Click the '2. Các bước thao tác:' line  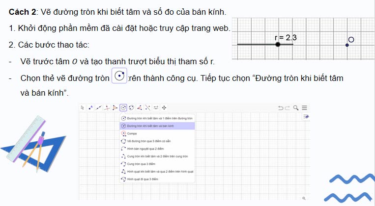49,45
